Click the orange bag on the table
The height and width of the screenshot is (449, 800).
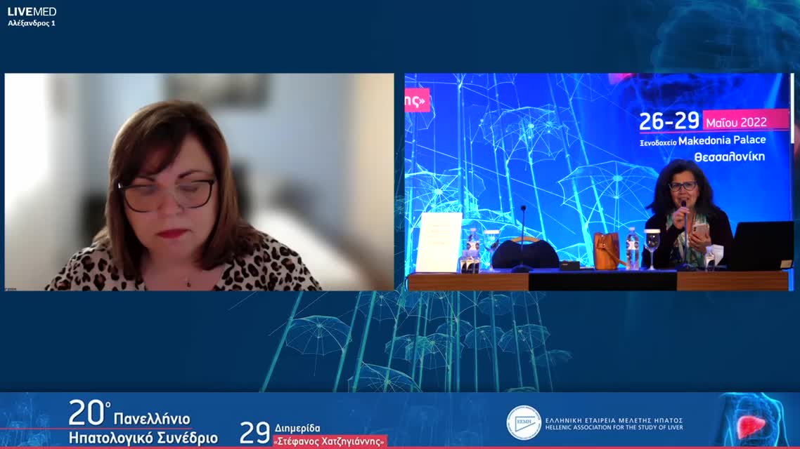tap(606, 250)
